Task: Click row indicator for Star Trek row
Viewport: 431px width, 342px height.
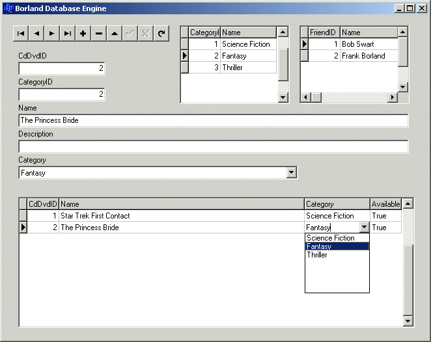Action: click(x=23, y=216)
